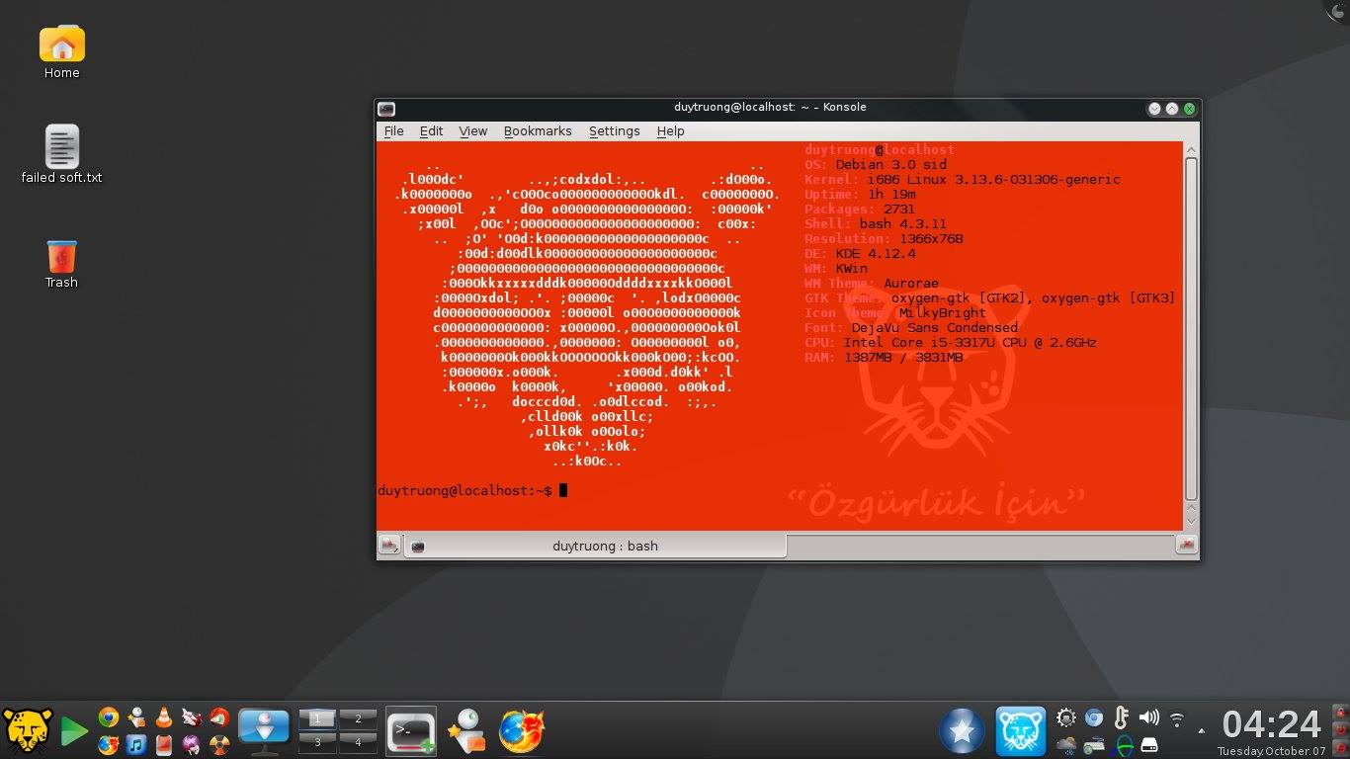Click the close tab button in Konsole

[1186, 545]
